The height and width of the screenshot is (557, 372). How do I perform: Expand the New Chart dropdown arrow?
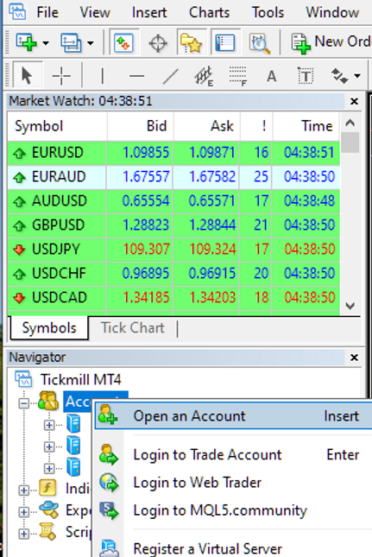[46, 43]
